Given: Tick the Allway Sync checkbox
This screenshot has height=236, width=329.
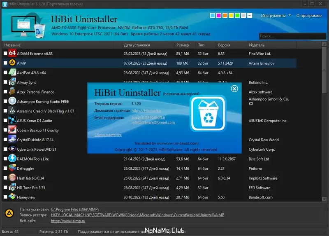Looking at the screenshot, I should [5, 82].
